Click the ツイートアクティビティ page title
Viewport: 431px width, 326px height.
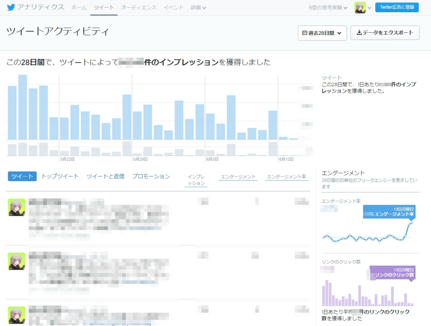[x=58, y=32]
